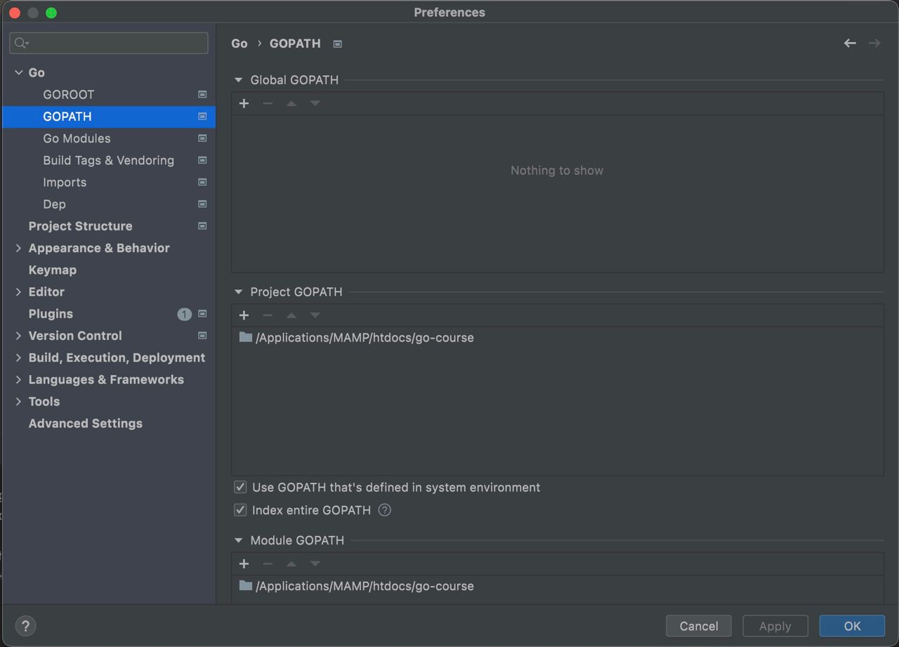899x647 pixels.
Task: Click the OK button
Action: (852, 626)
